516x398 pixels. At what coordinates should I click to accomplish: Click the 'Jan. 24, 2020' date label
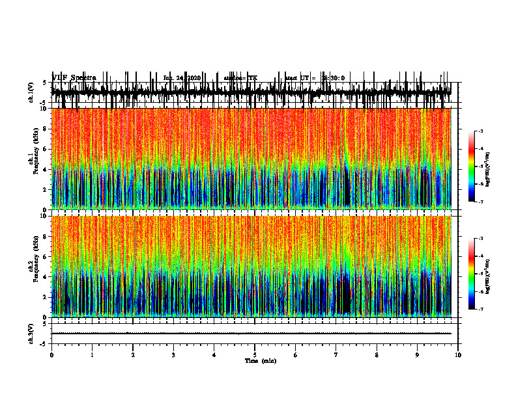point(182,78)
